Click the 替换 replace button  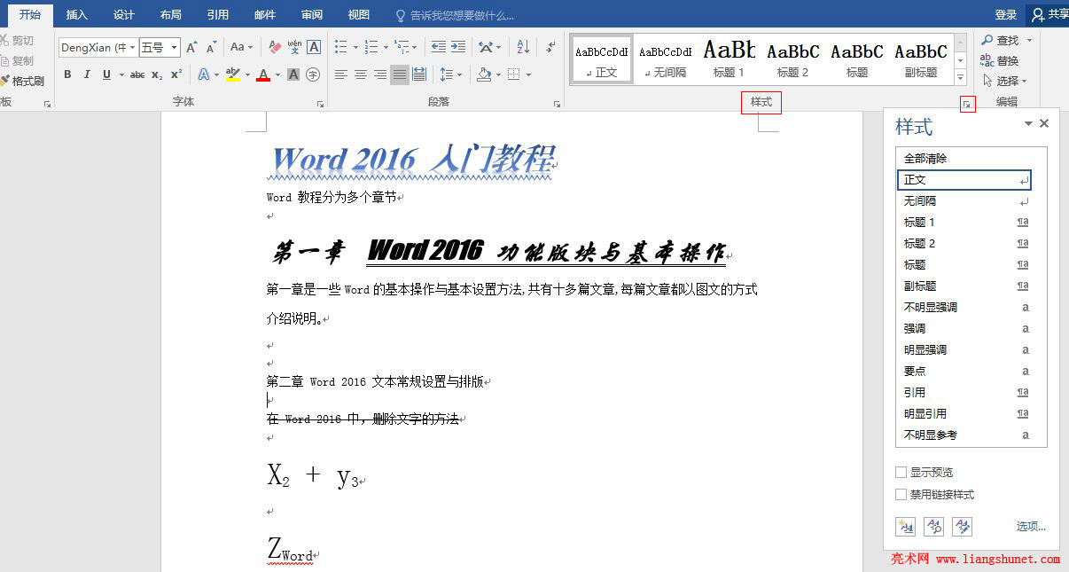pos(1001,60)
